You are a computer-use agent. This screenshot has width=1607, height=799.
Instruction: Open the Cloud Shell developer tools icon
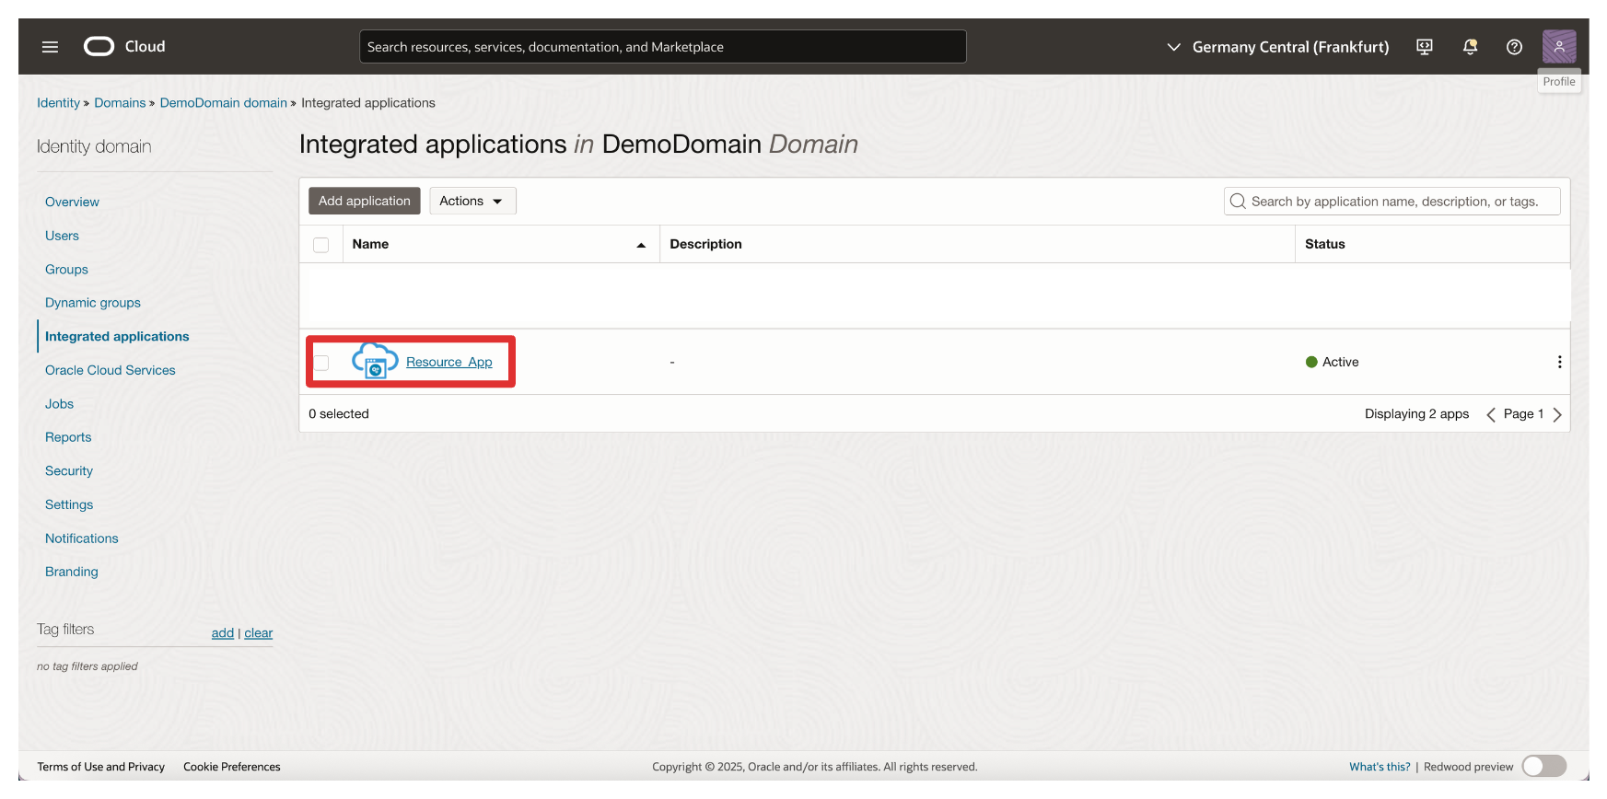coord(1424,47)
